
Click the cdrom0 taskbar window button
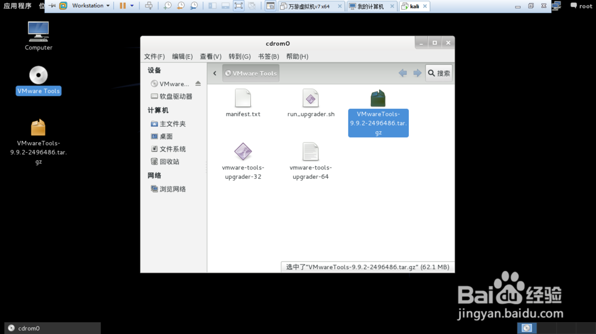[52, 328]
